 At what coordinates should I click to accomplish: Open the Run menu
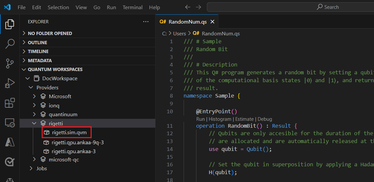(x=111, y=8)
